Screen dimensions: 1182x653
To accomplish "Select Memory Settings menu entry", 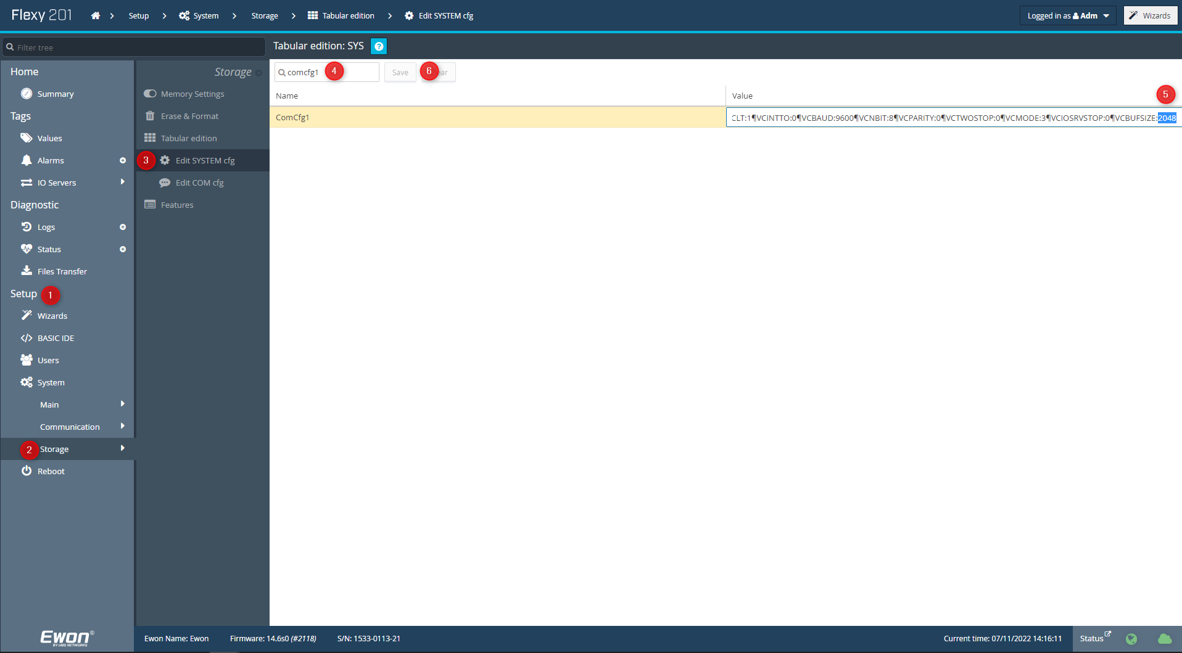I will pos(192,94).
